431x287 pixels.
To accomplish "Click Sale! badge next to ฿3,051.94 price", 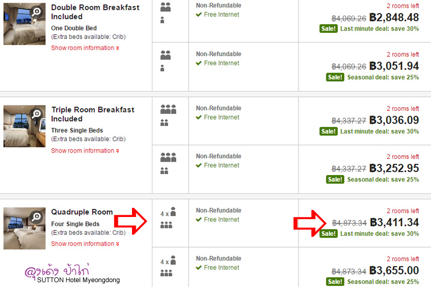I will [x=335, y=77].
